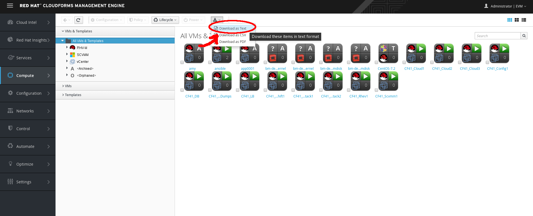Image resolution: width=533 pixels, height=216 pixels.
Task: Open the Lifecycle dropdown
Action: 165,20
